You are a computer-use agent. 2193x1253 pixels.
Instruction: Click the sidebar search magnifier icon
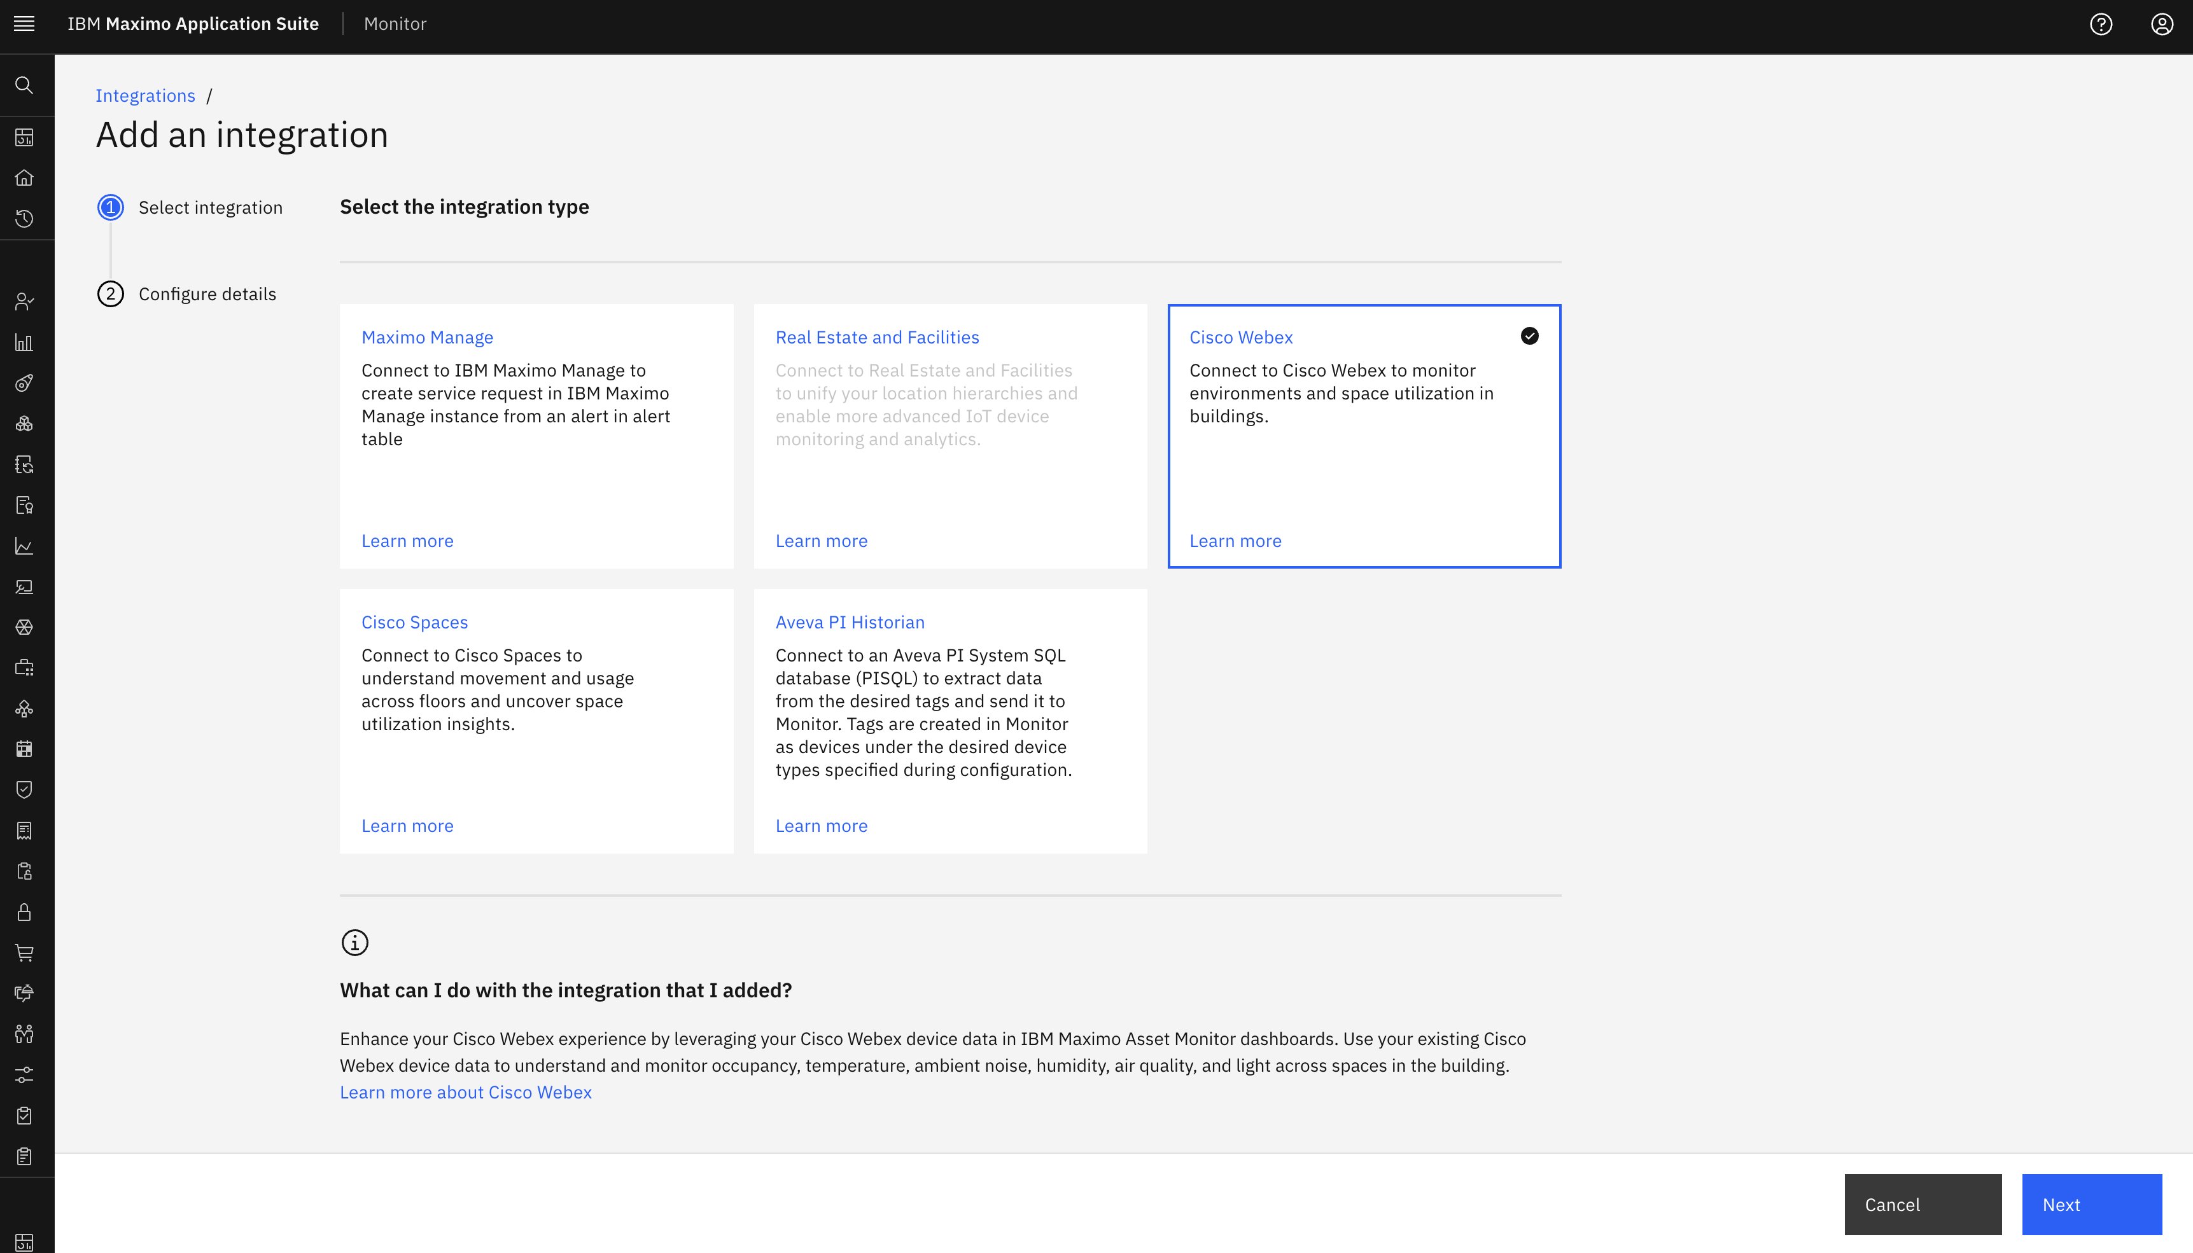[x=24, y=85]
